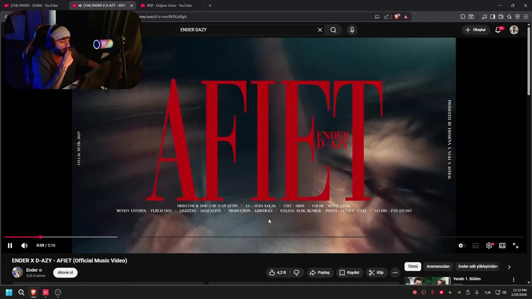This screenshot has width=532, height=299.
Task: Open Brave Shields lion icon
Action: point(397,17)
